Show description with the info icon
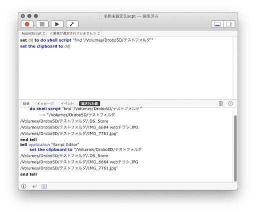The image size is (256, 214). tap(23, 186)
